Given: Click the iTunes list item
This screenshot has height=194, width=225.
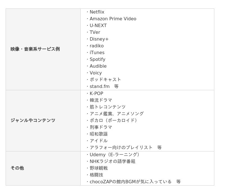Looking at the screenshot, I should (97, 53).
